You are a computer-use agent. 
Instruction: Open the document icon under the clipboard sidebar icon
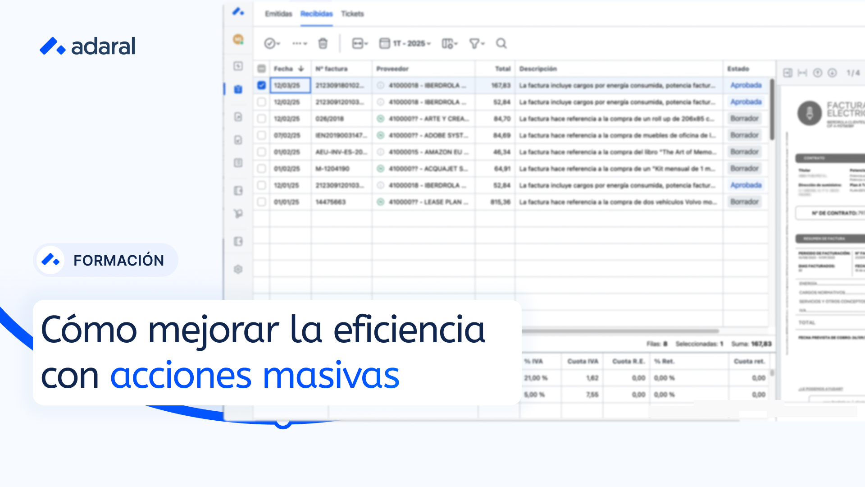coord(238,117)
